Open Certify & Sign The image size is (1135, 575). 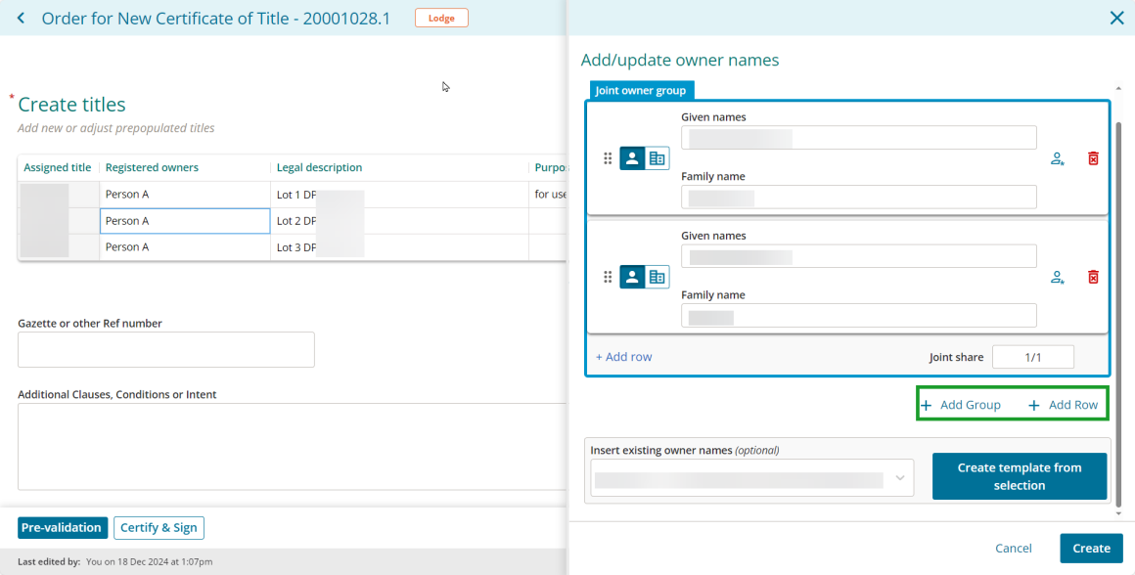pyautogui.click(x=159, y=528)
